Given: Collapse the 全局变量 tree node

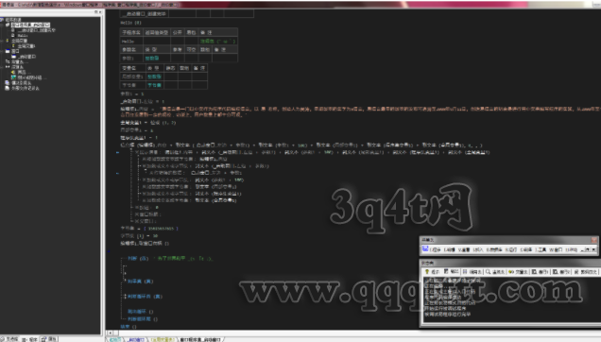Looking at the screenshot, I should pos(2,41).
